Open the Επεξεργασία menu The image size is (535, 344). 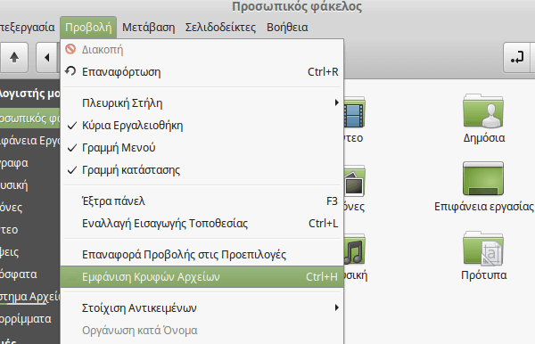28,28
